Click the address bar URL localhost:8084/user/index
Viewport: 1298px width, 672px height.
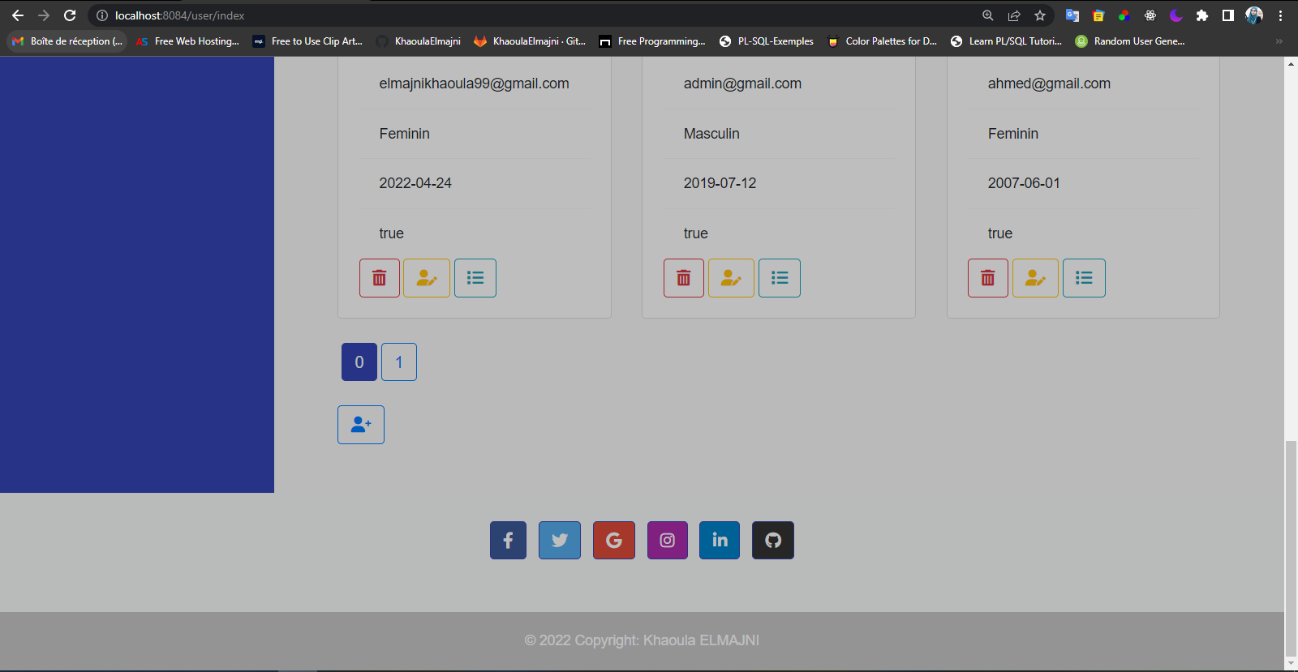[179, 15]
